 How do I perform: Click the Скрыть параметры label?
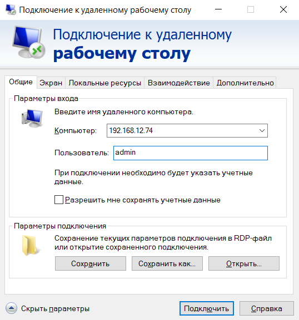point(55,308)
